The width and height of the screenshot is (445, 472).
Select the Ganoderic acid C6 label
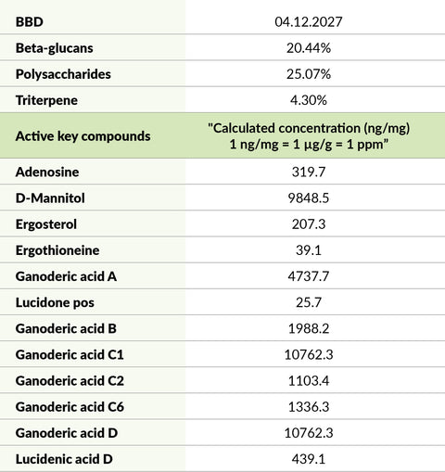pos(70,407)
